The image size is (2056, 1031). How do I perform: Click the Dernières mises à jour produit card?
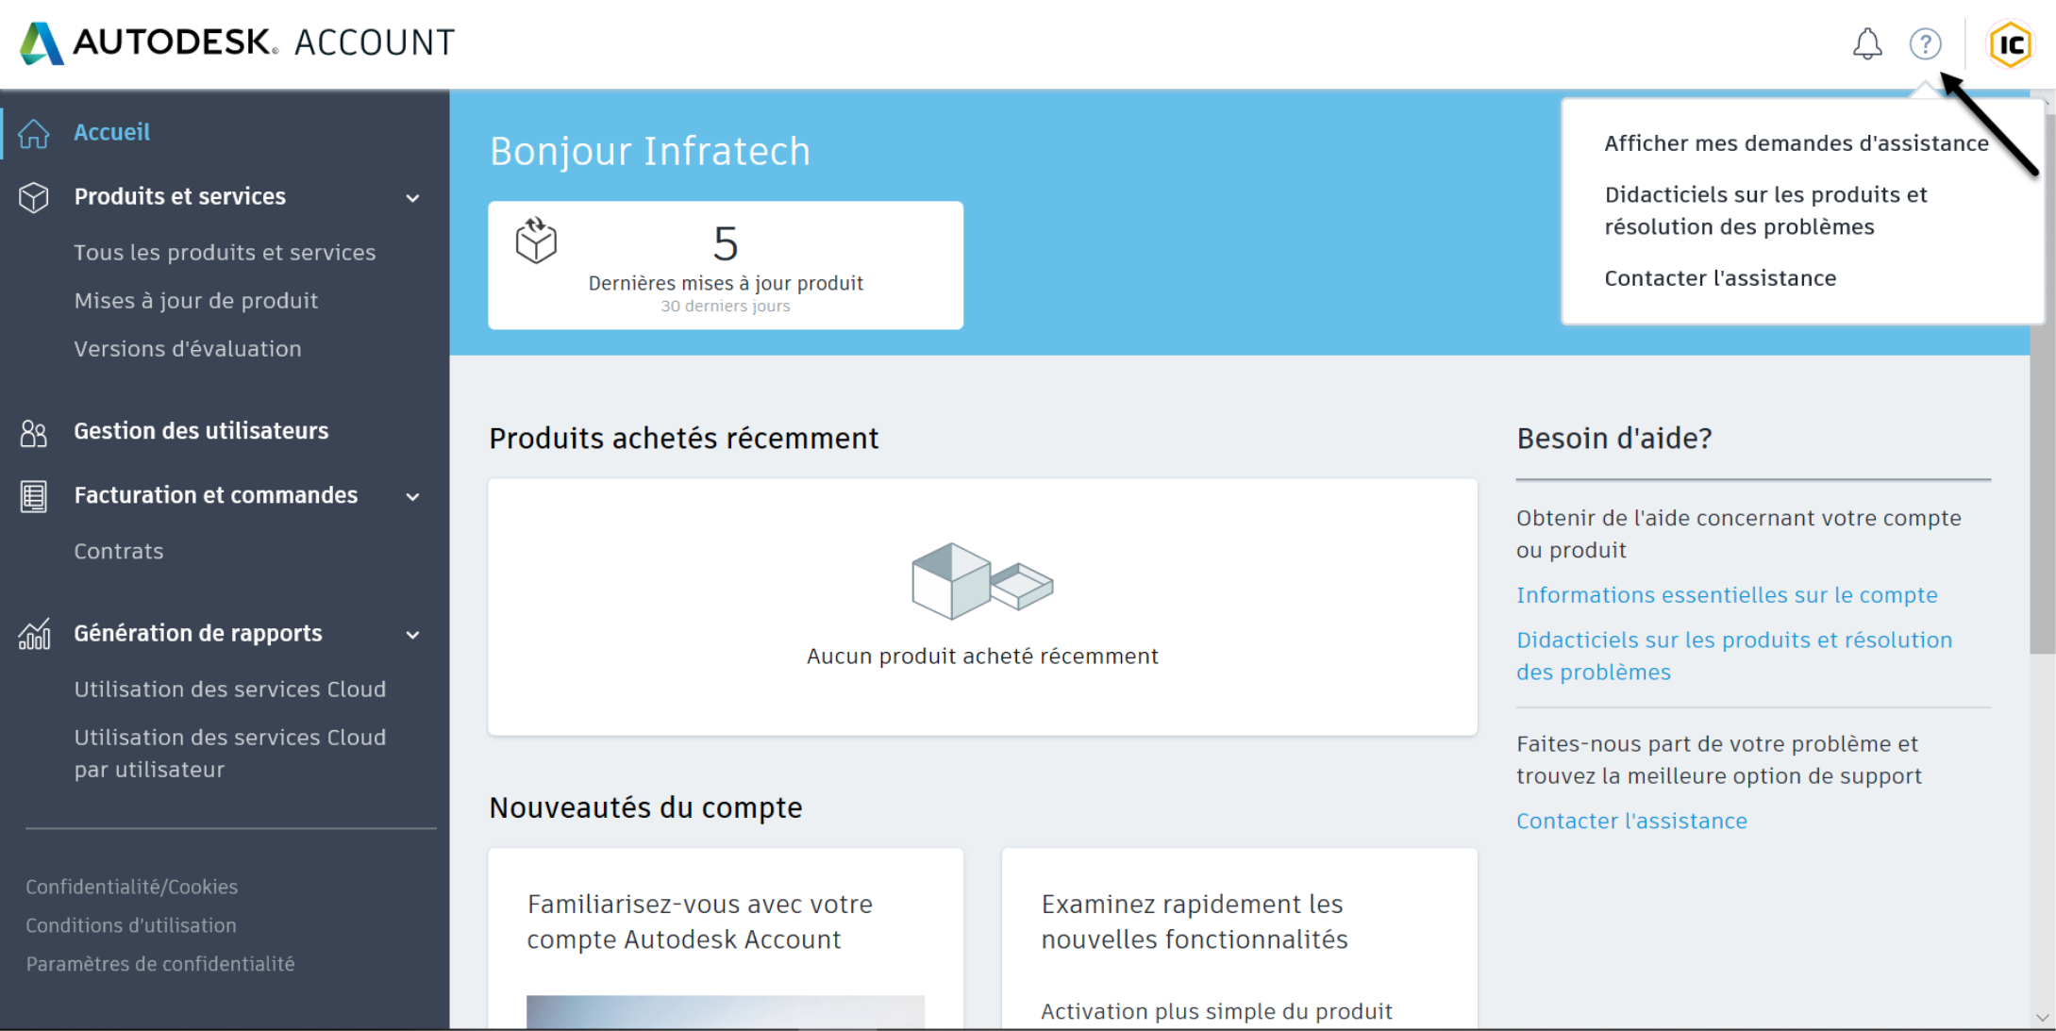coord(725,265)
